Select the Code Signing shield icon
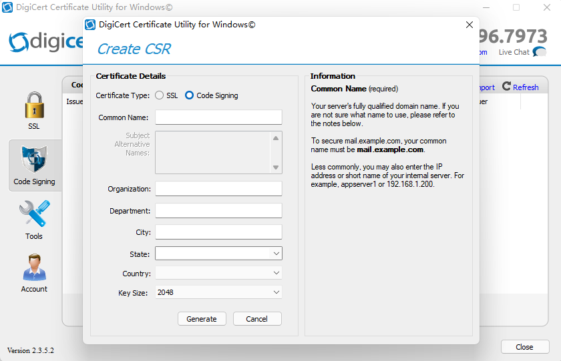 coord(34,159)
